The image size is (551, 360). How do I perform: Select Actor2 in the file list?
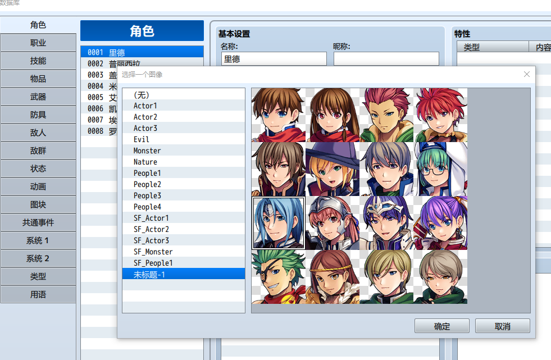point(184,117)
